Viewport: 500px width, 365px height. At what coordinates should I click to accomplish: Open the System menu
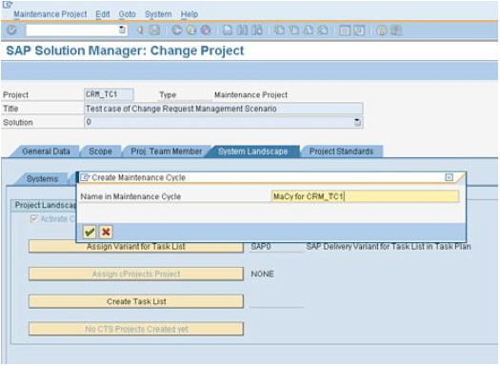[x=158, y=14]
